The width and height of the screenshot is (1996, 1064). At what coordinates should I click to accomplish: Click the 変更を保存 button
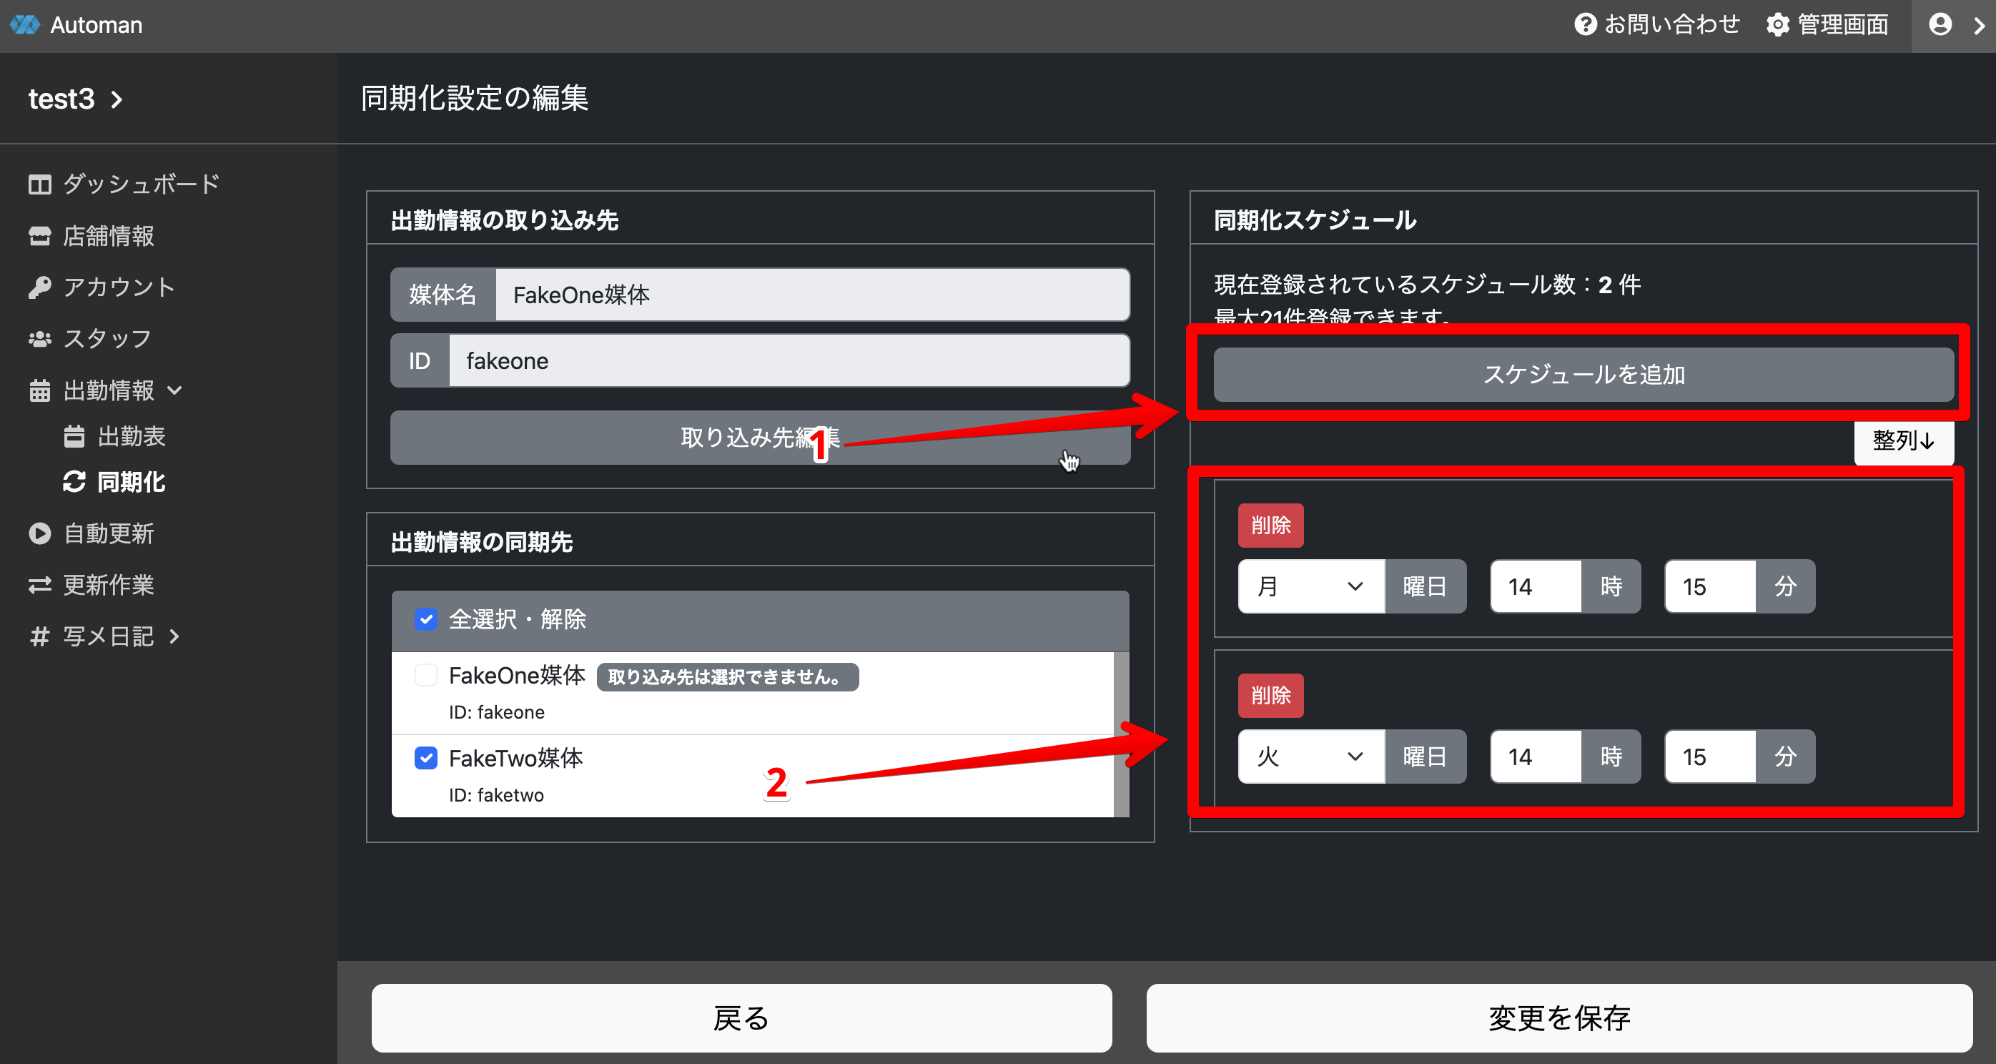click(x=1559, y=1018)
